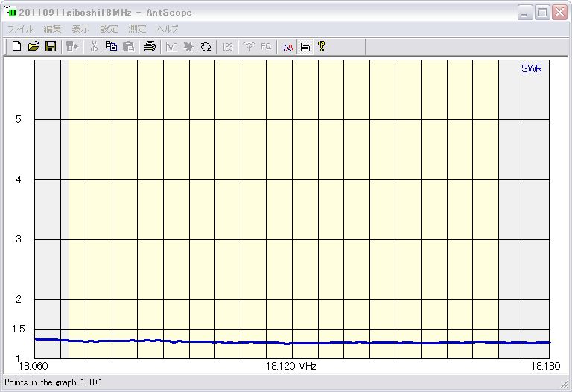Open the 設定 menu
This screenshot has height=392, width=572.
click(109, 28)
